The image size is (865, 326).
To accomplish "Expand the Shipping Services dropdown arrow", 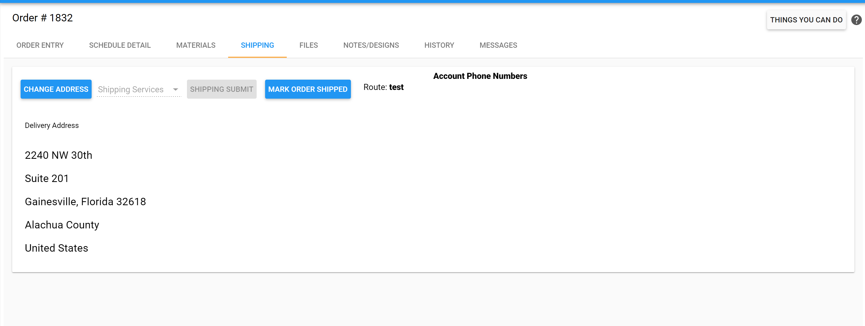I will [x=175, y=90].
